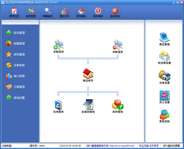Click the eqysoft.com link in status bar
This screenshot has height=149, width=184.
click(x=122, y=146)
